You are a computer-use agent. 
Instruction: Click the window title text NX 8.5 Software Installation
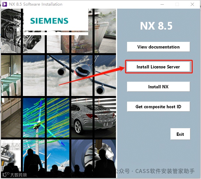click(x=35, y=4)
